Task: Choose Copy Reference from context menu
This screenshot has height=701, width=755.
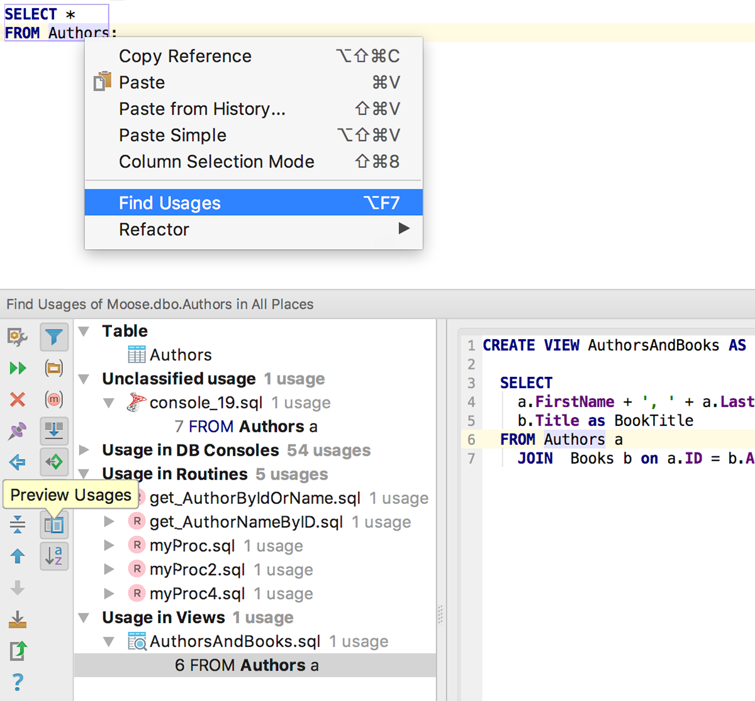Action: click(x=254, y=56)
